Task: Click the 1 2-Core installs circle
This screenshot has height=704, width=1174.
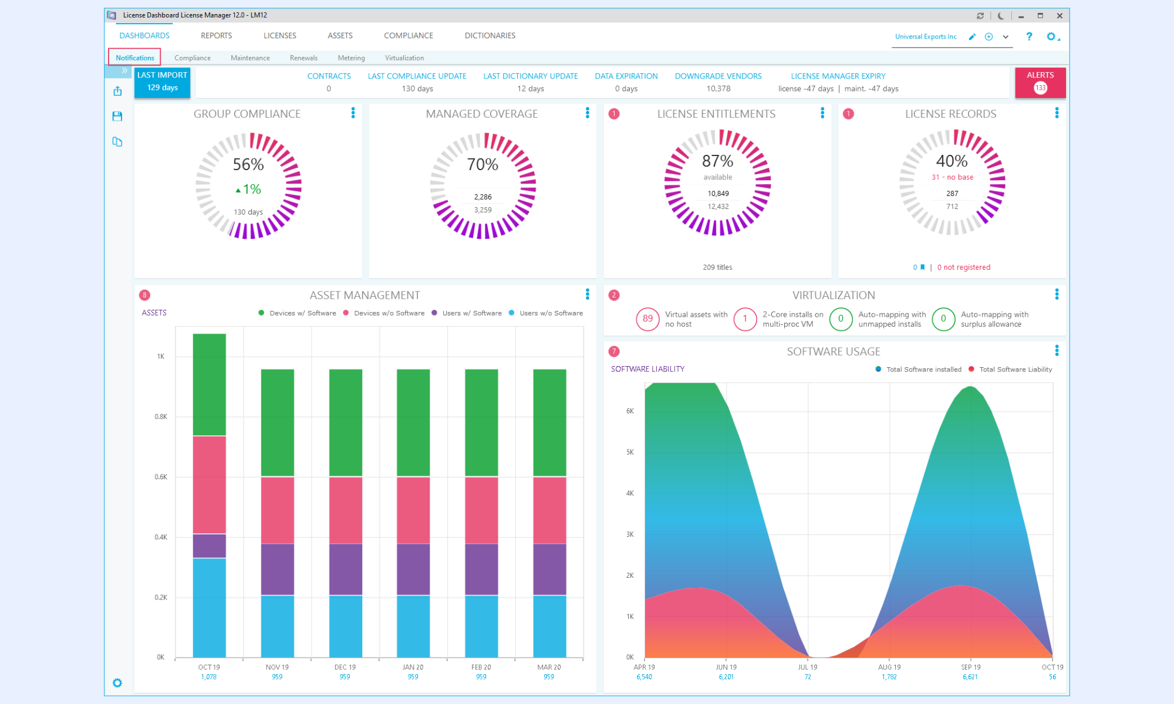Action: (745, 319)
